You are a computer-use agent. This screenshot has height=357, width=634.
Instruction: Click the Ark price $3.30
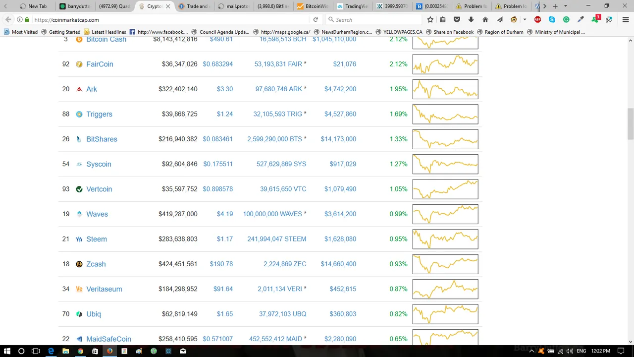[225, 89]
